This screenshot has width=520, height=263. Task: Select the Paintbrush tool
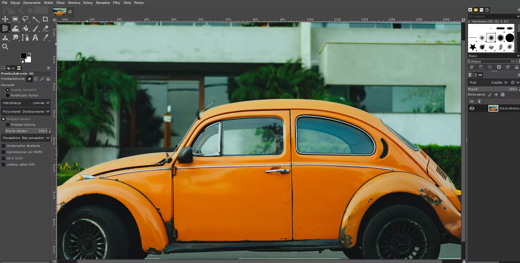(36, 28)
